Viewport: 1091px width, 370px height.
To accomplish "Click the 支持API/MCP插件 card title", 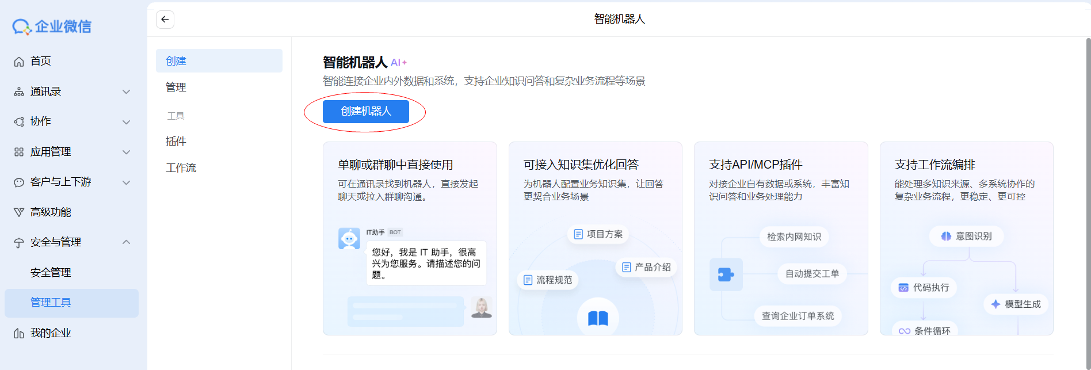I will 756,165.
